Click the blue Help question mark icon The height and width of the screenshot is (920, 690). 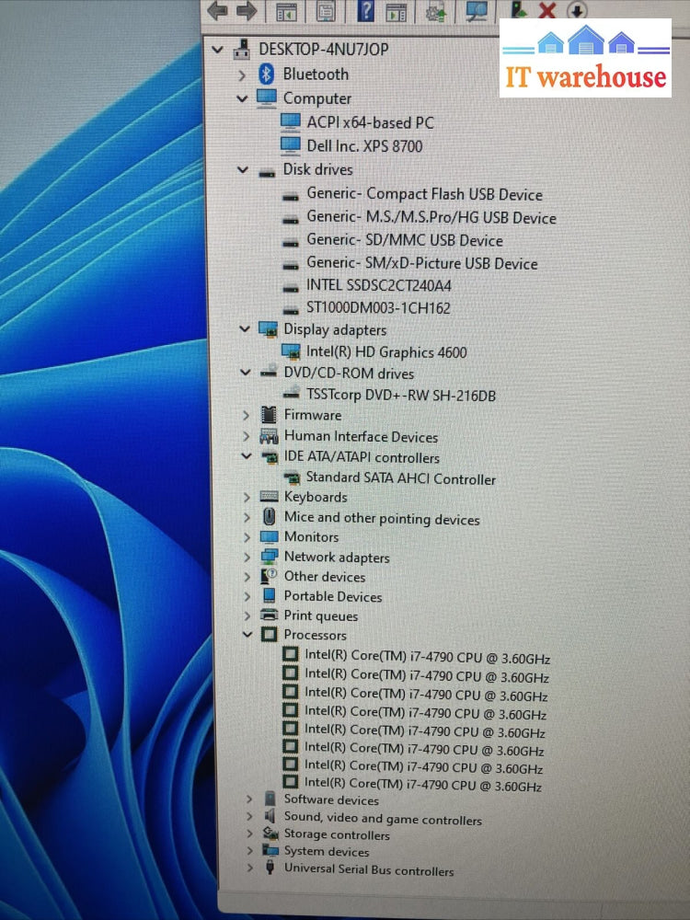[x=366, y=11]
